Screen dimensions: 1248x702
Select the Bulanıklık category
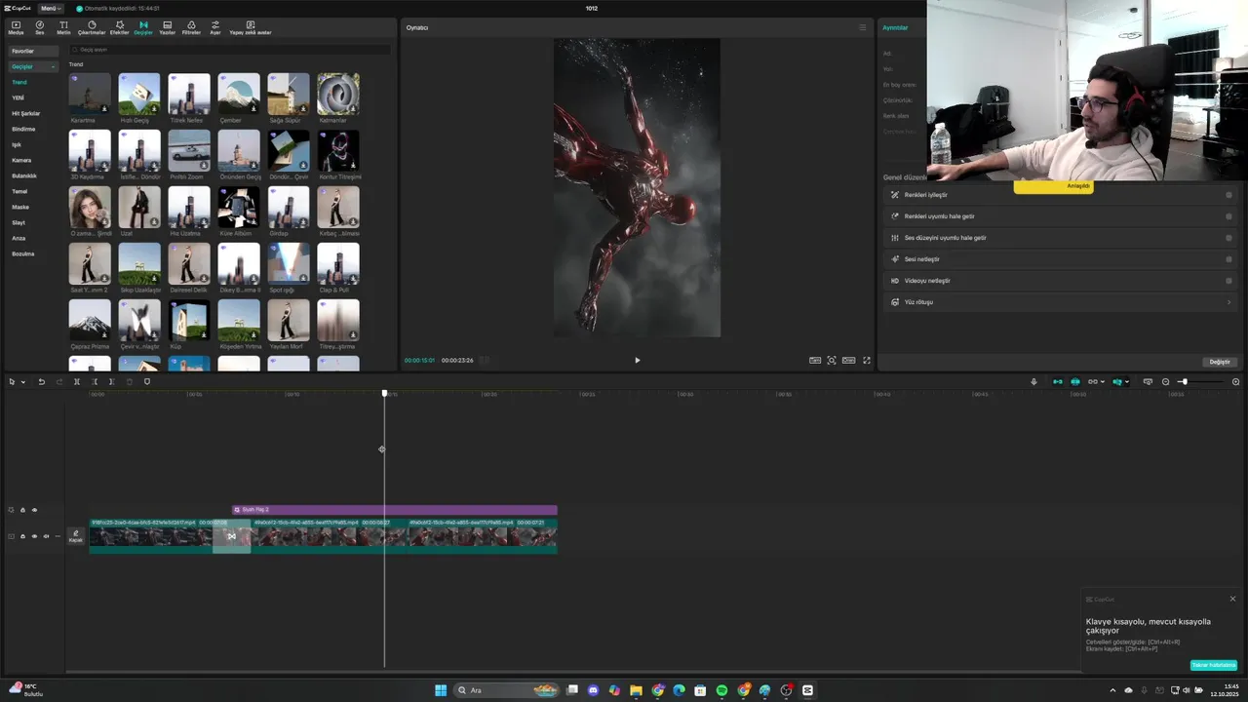[x=24, y=175]
